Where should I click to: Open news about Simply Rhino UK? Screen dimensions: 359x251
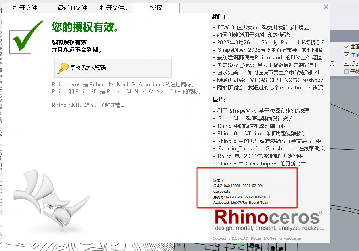pos(270,42)
